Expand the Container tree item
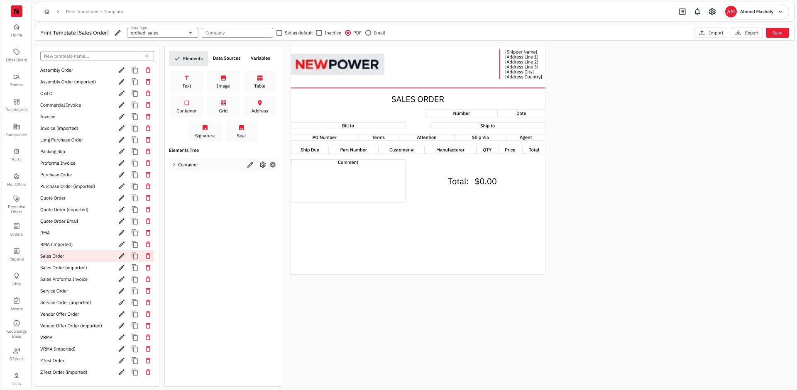Image resolution: width=797 pixels, height=390 pixels. pyautogui.click(x=174, y=165)
